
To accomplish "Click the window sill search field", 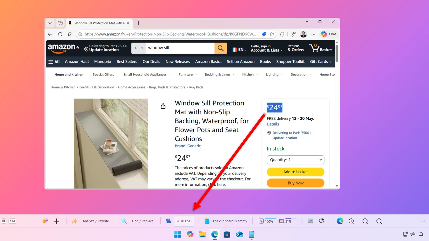I will click(180, 48).
